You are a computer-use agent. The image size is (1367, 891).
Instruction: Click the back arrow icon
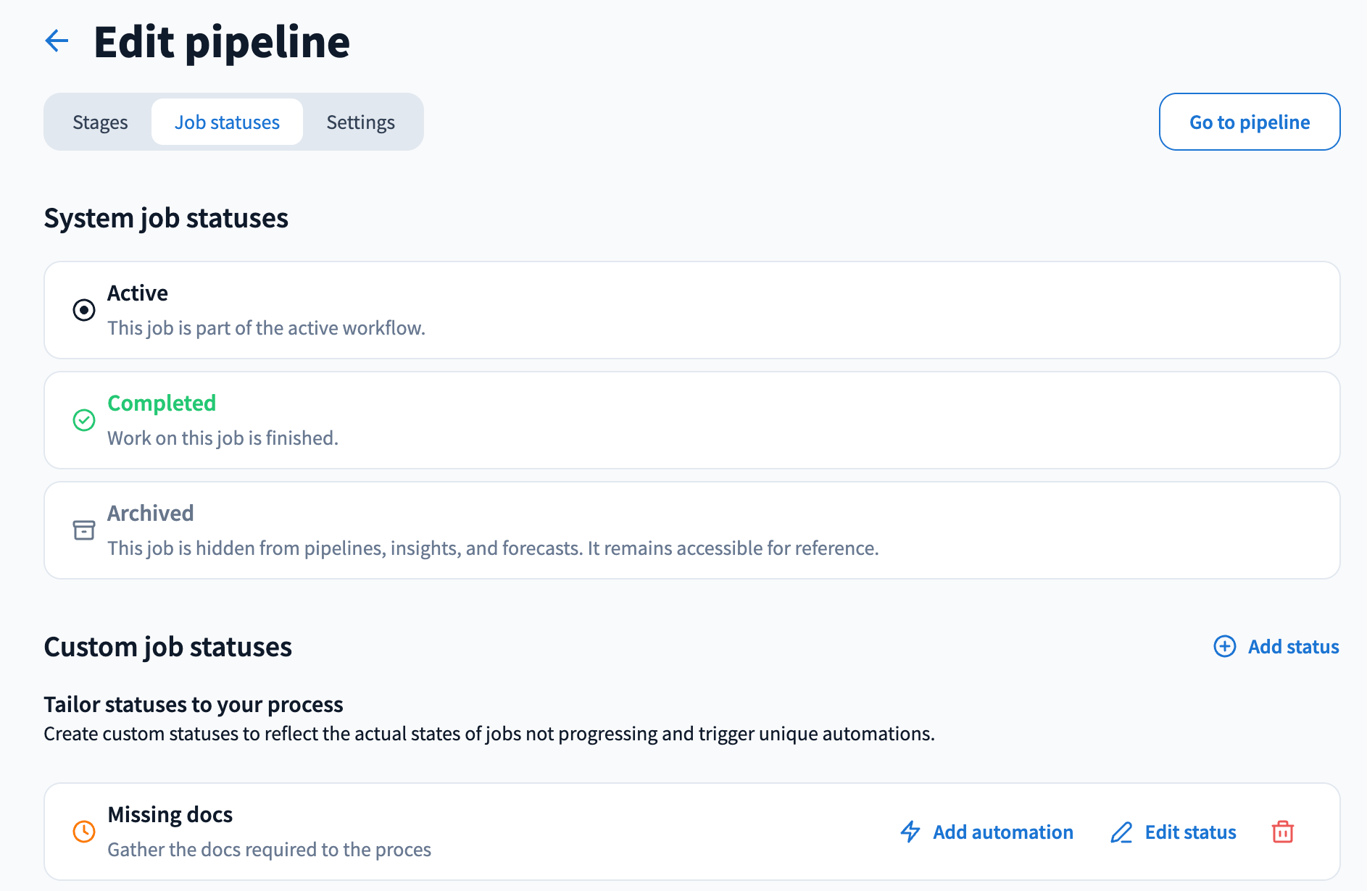(x=57, y=41)
